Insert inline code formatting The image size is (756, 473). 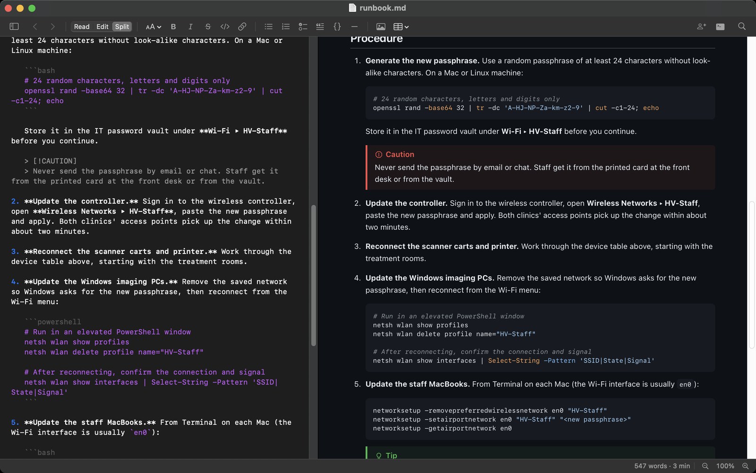225,26
